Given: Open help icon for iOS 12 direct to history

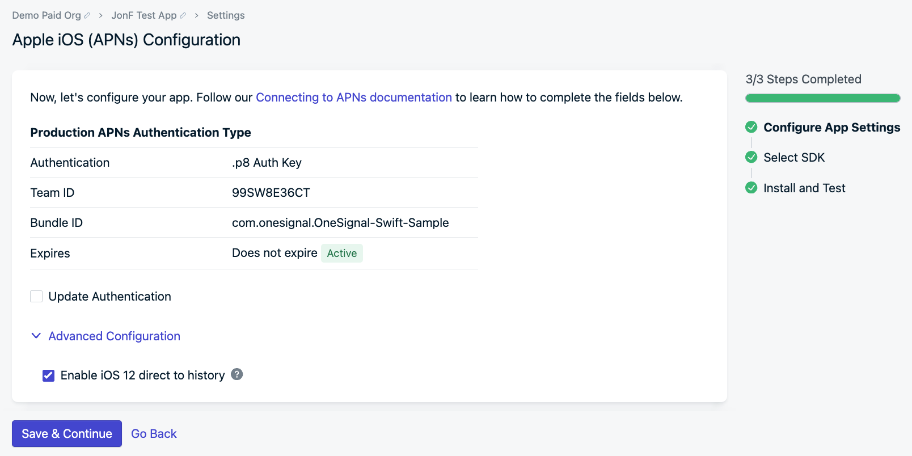Looking at the screenshot, I should point(237,374).
